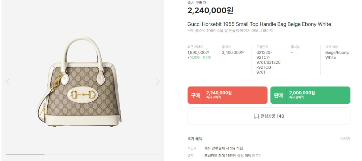
Task: Expand the 외 7건 payment benefits
Action: [x=256, y=156]
